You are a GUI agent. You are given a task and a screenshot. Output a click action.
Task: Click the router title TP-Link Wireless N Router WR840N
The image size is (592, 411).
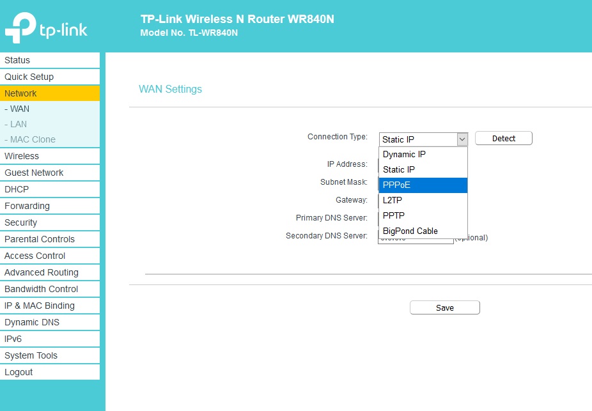point(237,19)
